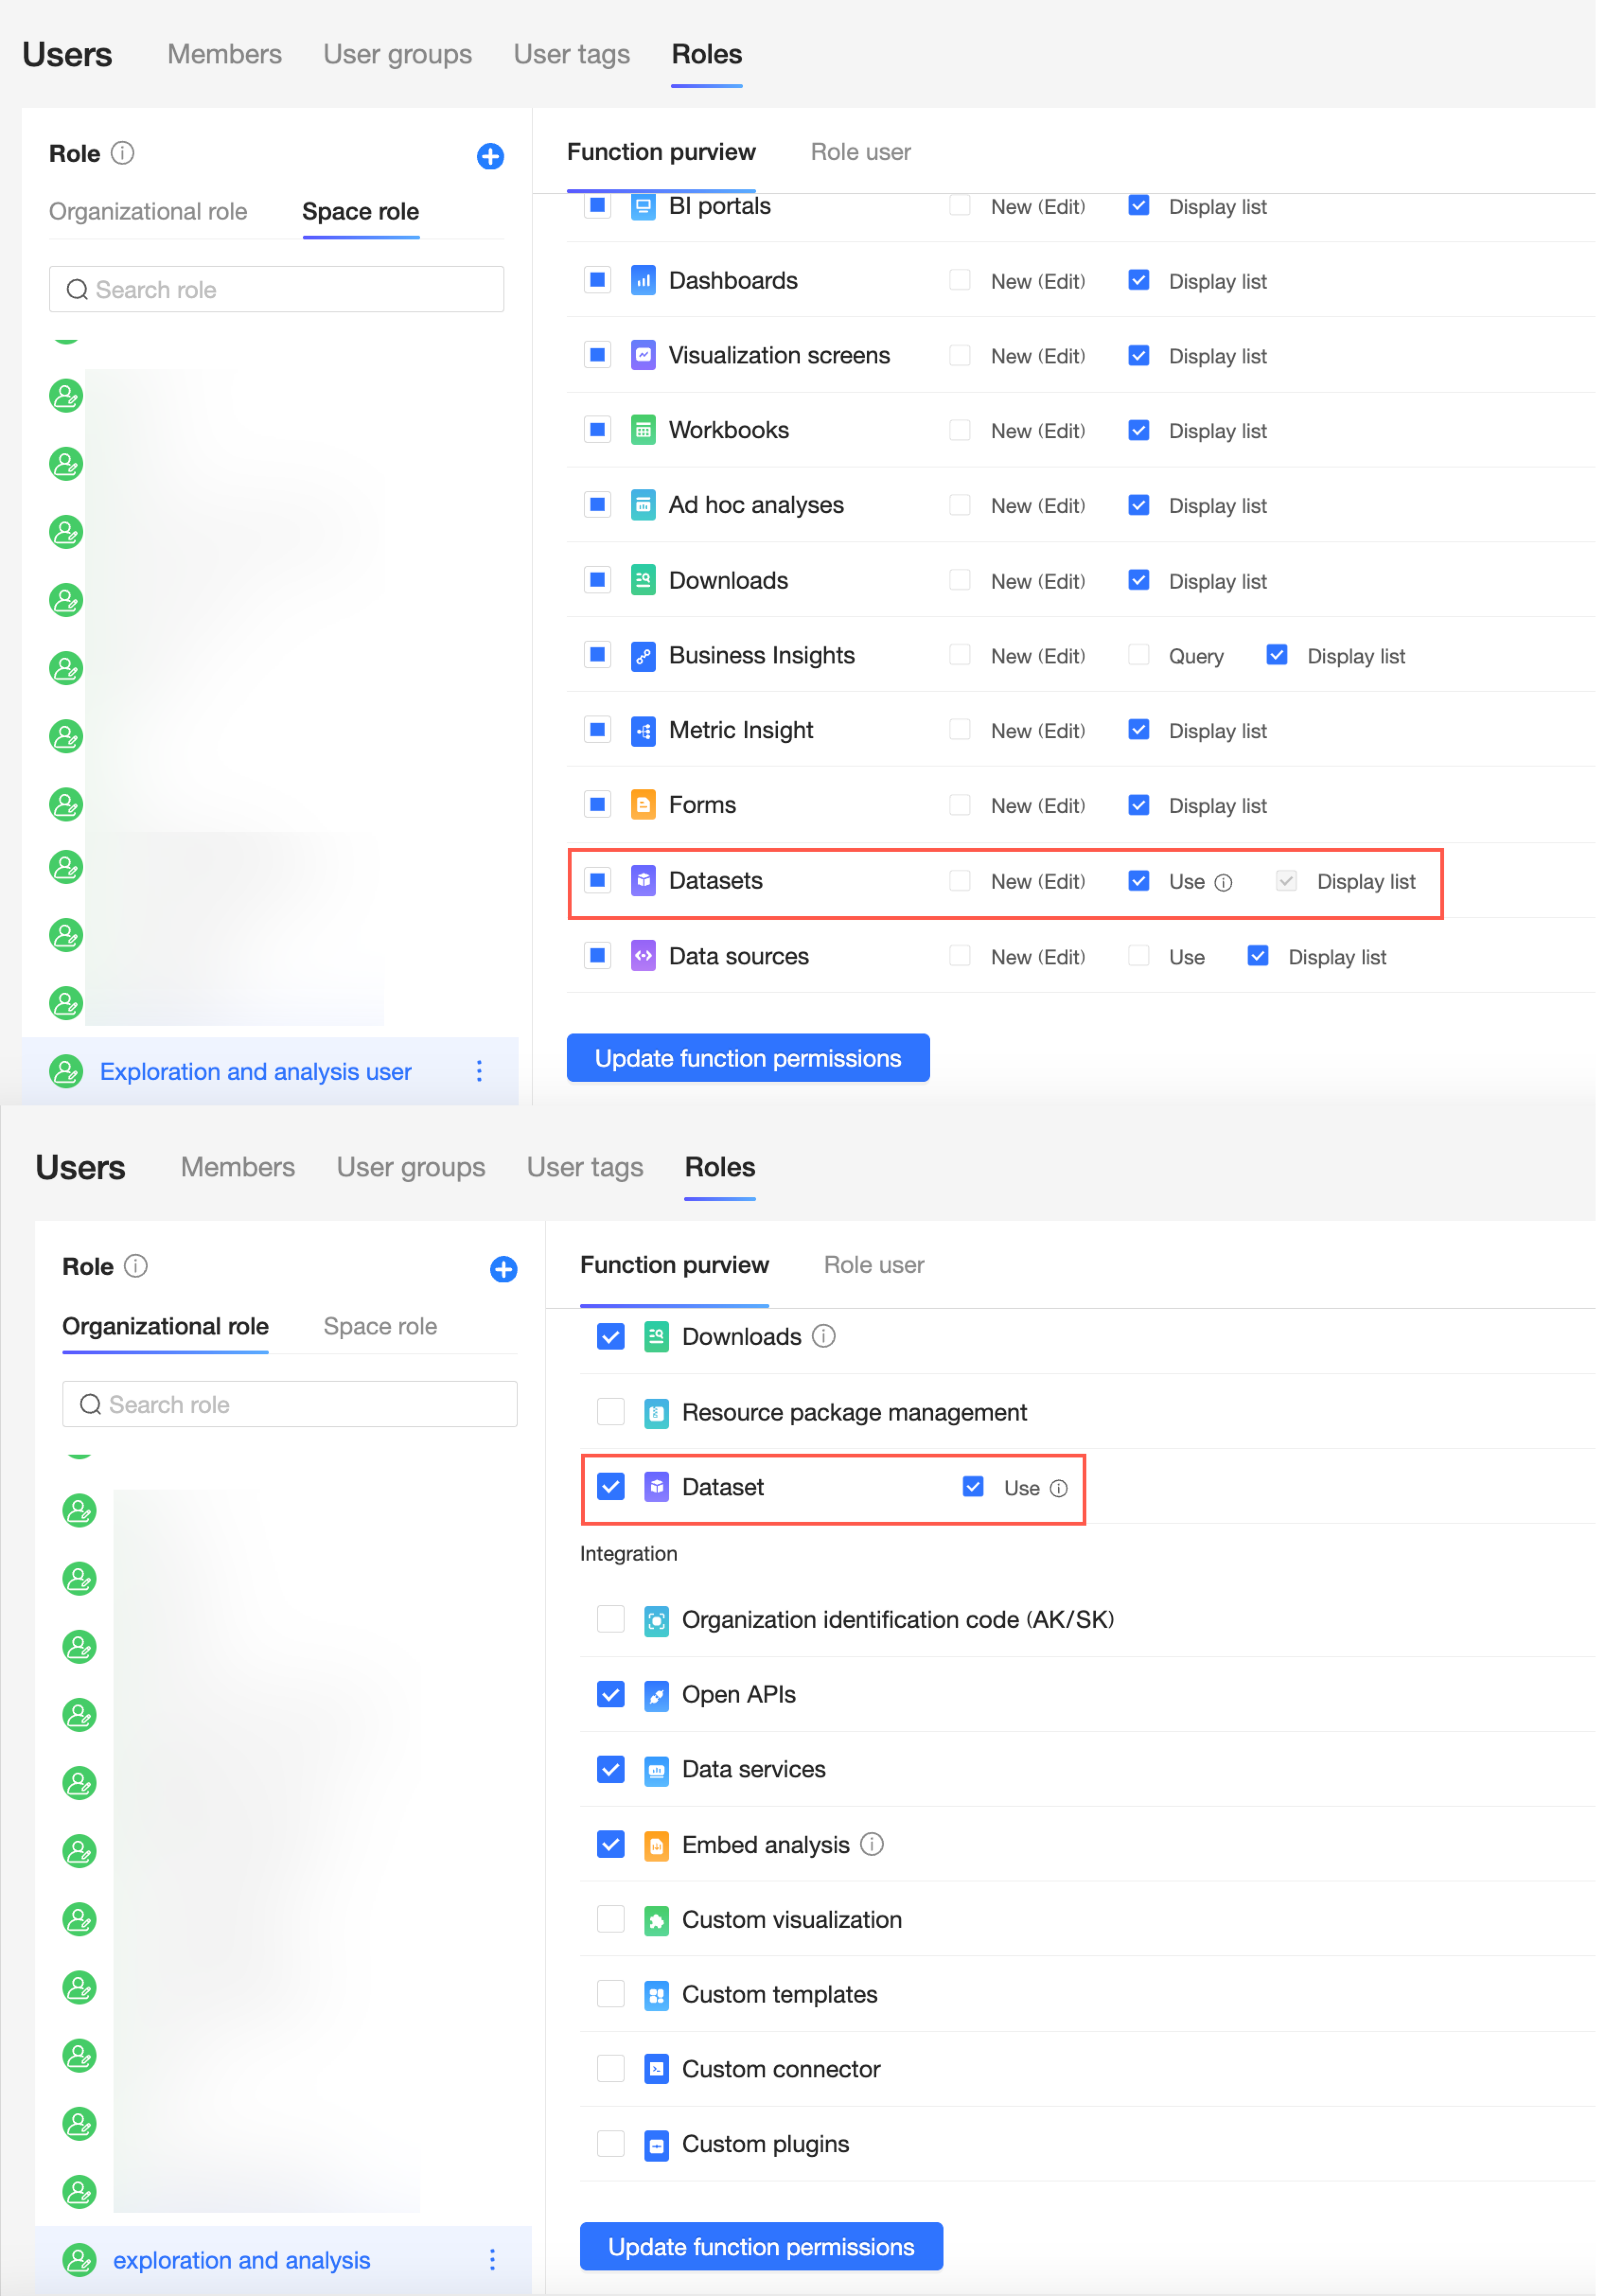Click the Open APIs icon
Viewport: 1605px width, 2296px height.
point(656,1695)
